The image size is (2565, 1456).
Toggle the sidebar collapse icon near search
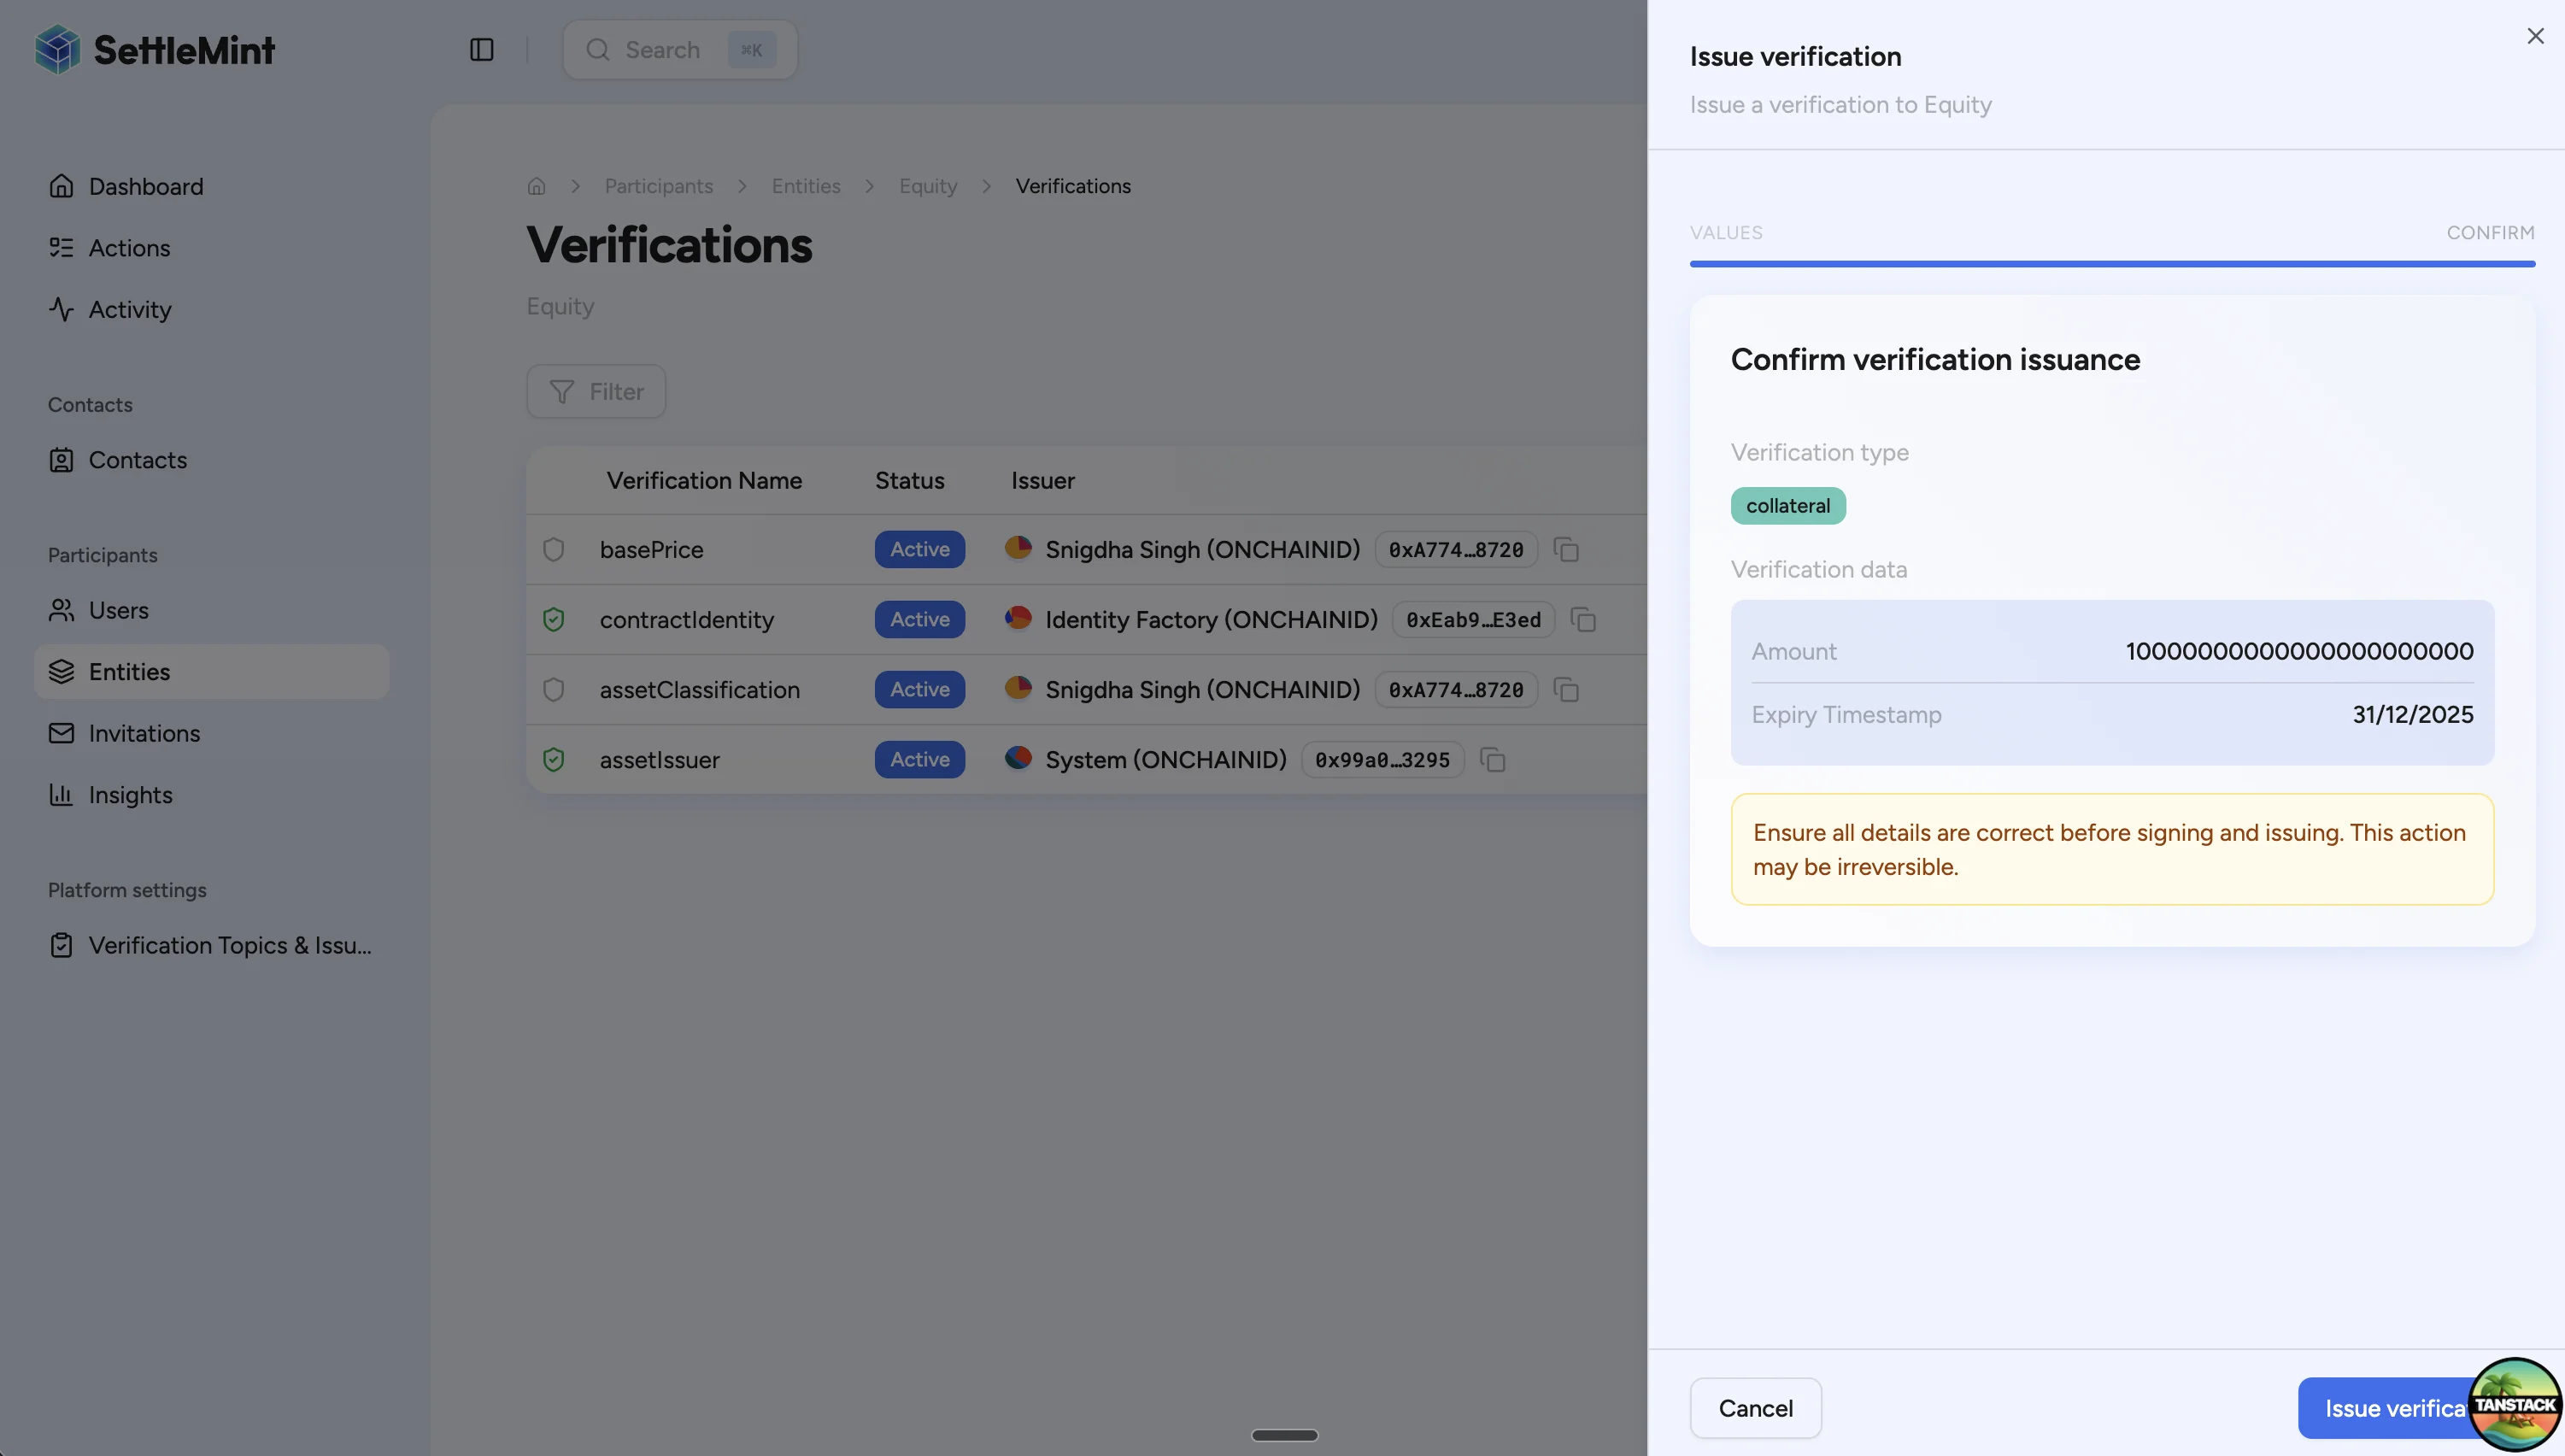point(481,49)
